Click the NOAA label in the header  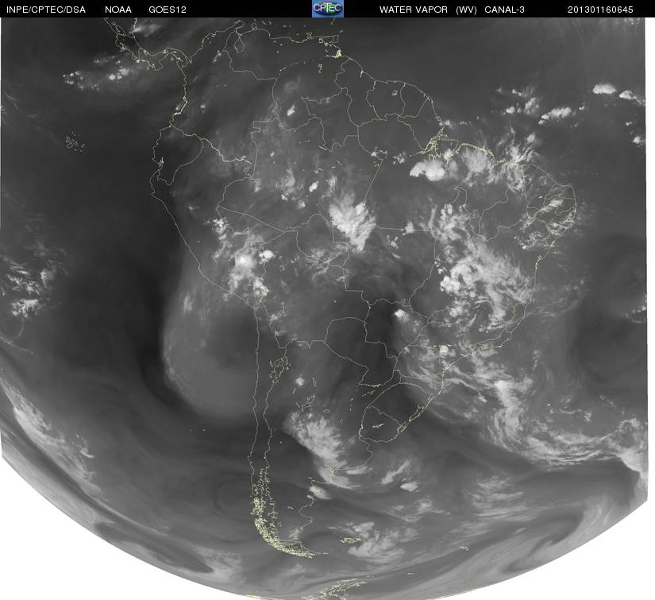coord(118,10)
